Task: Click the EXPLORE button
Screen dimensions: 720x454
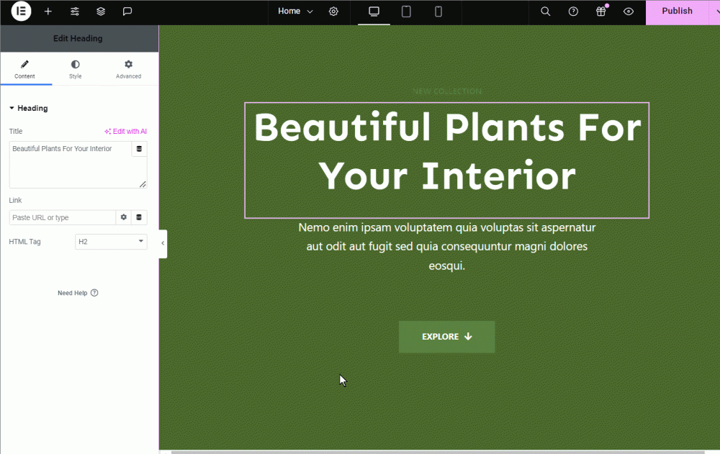Action: point(447,337)
